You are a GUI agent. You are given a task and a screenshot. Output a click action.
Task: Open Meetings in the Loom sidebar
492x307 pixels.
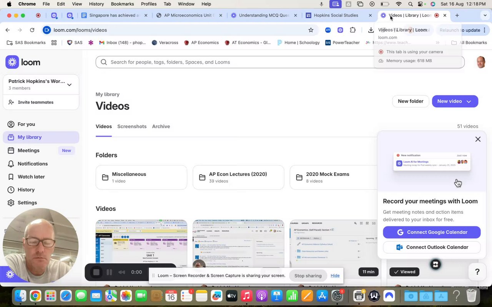28,150
